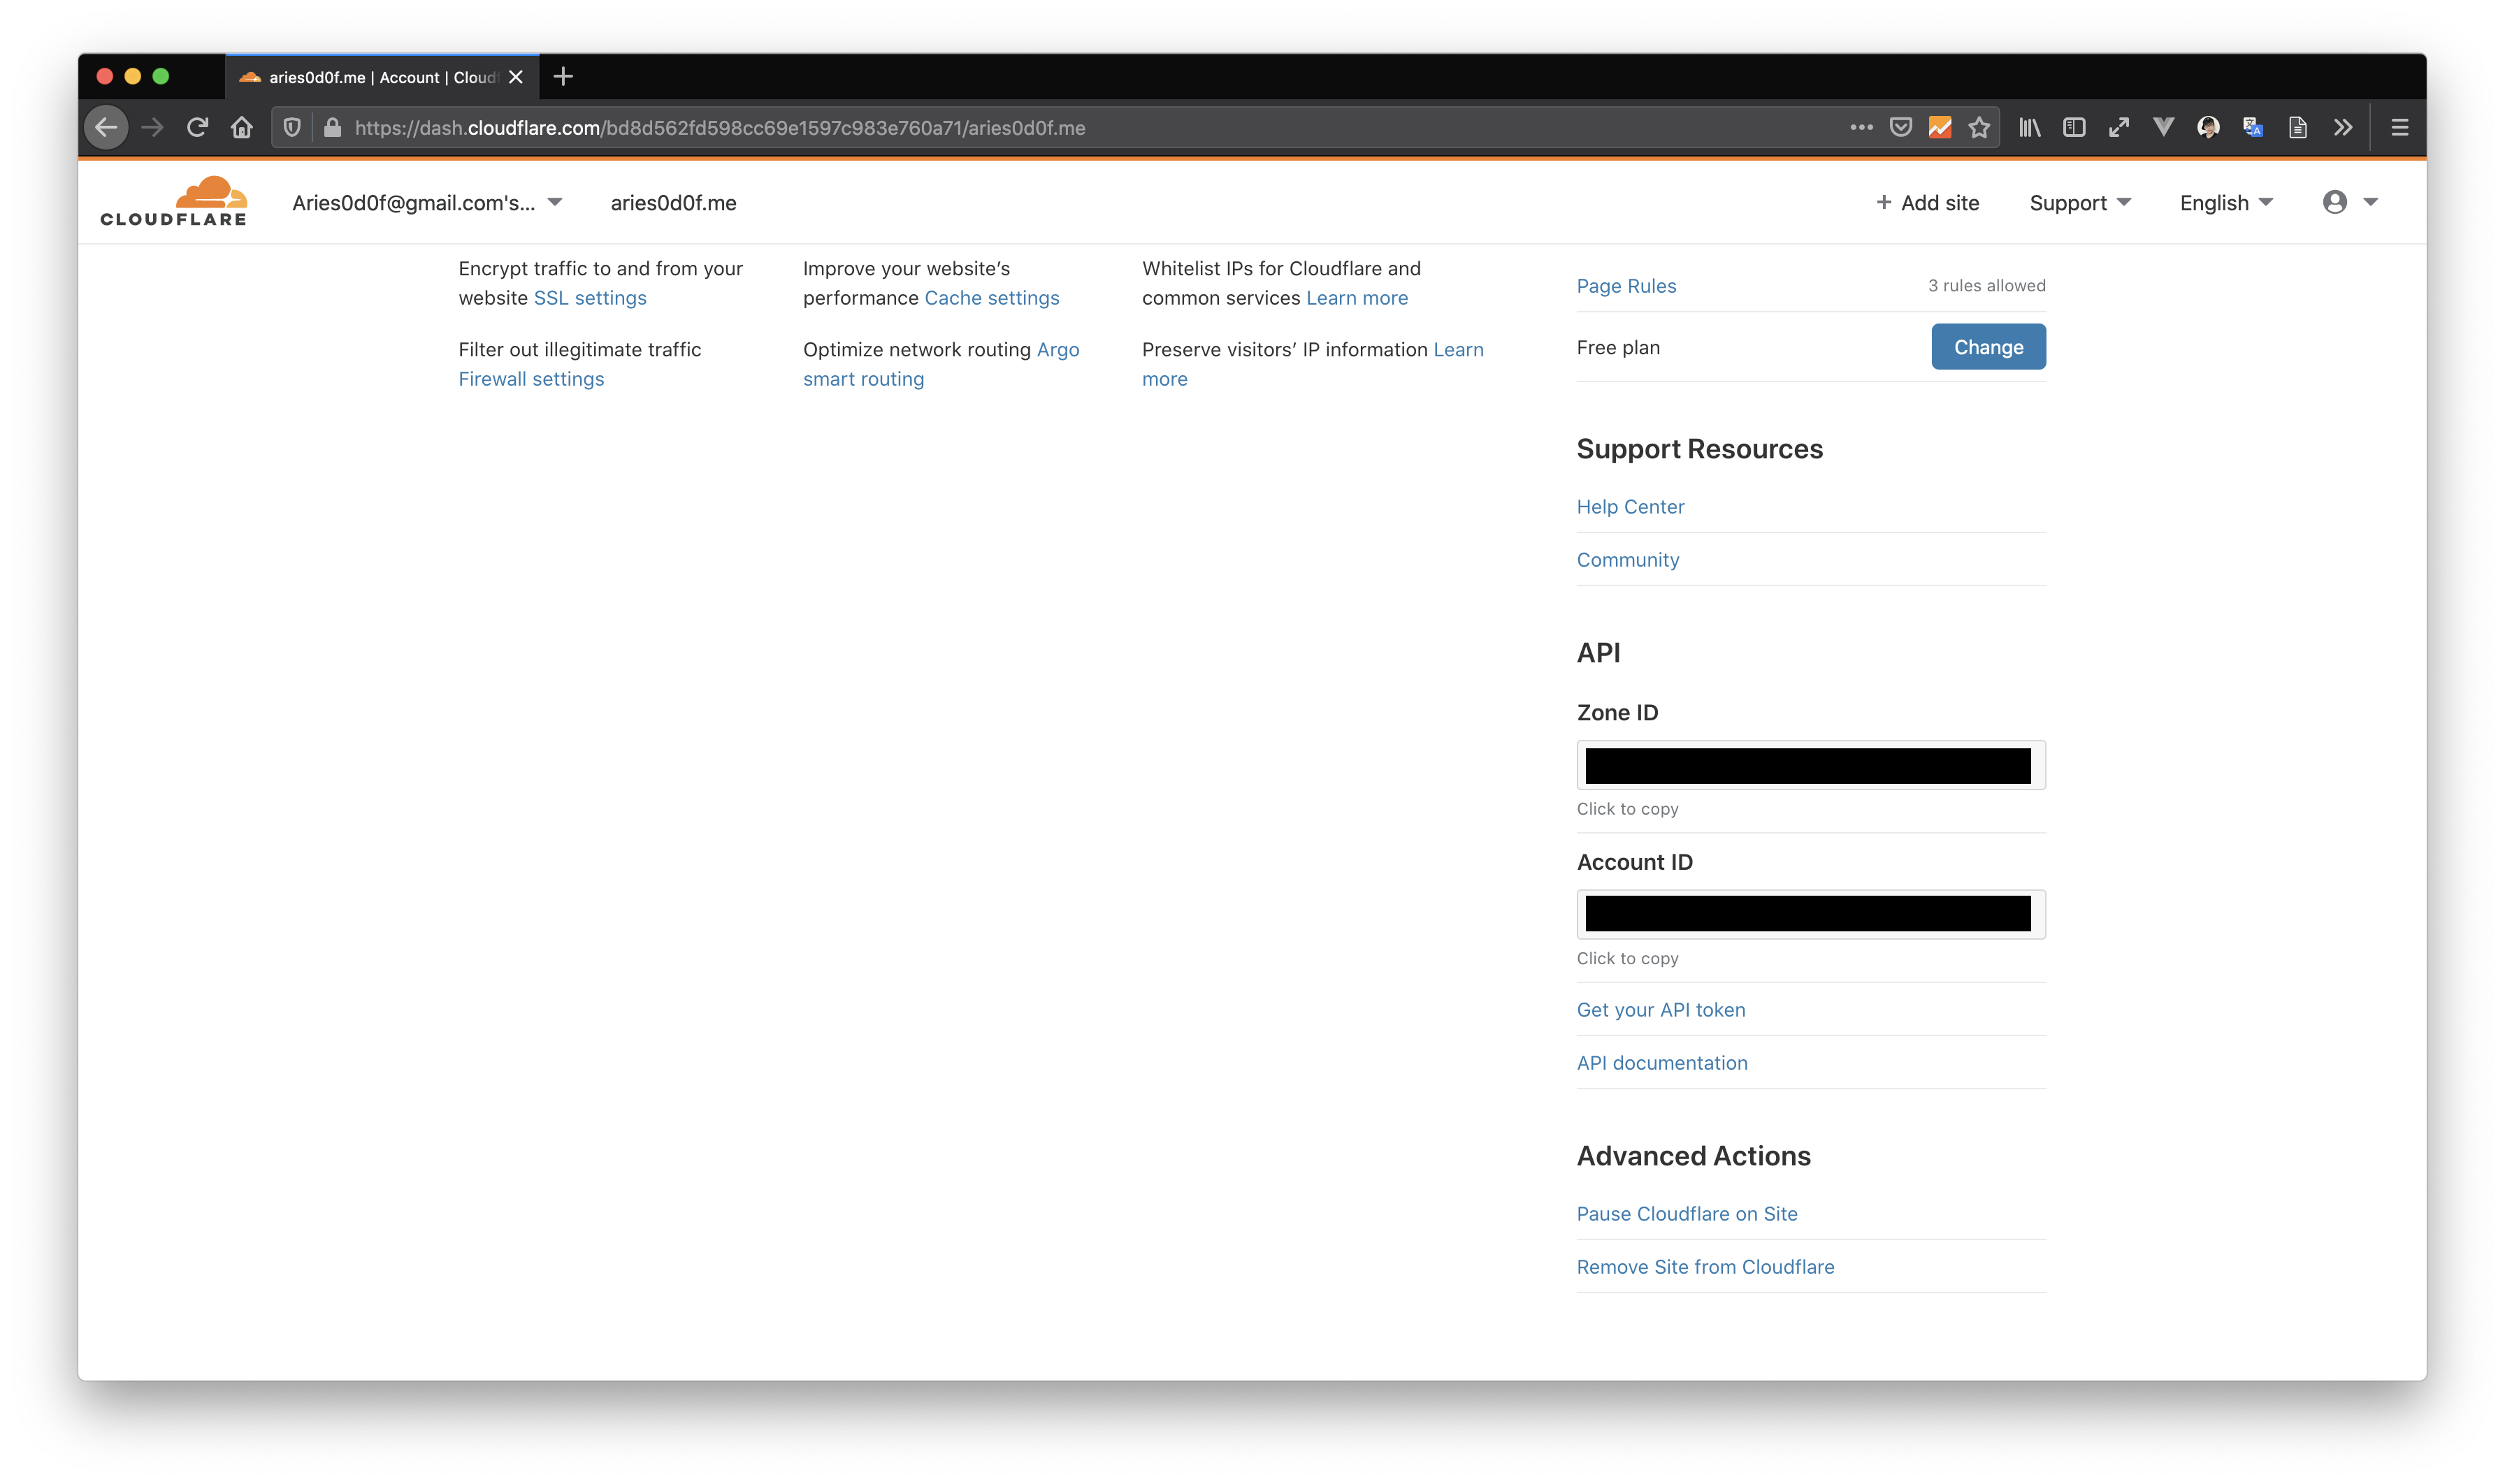This screenshot has width=2505, height=1484.
Task: Toggle the browser sidebar view icon
Action: pyautogui.click(x=2074, y=128)
